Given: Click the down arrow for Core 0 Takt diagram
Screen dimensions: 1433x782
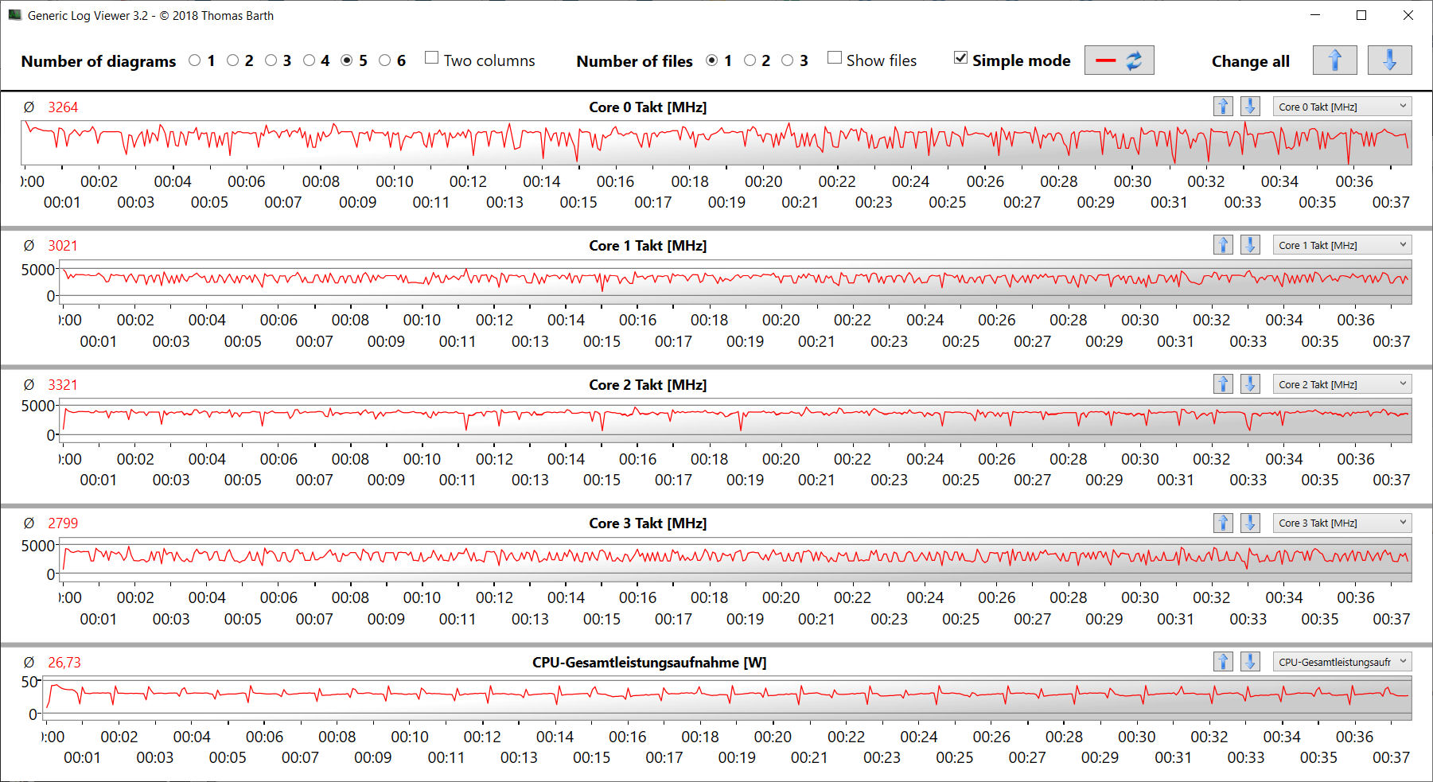Looking at the screenshot, I should click(x=1250, y=107).
